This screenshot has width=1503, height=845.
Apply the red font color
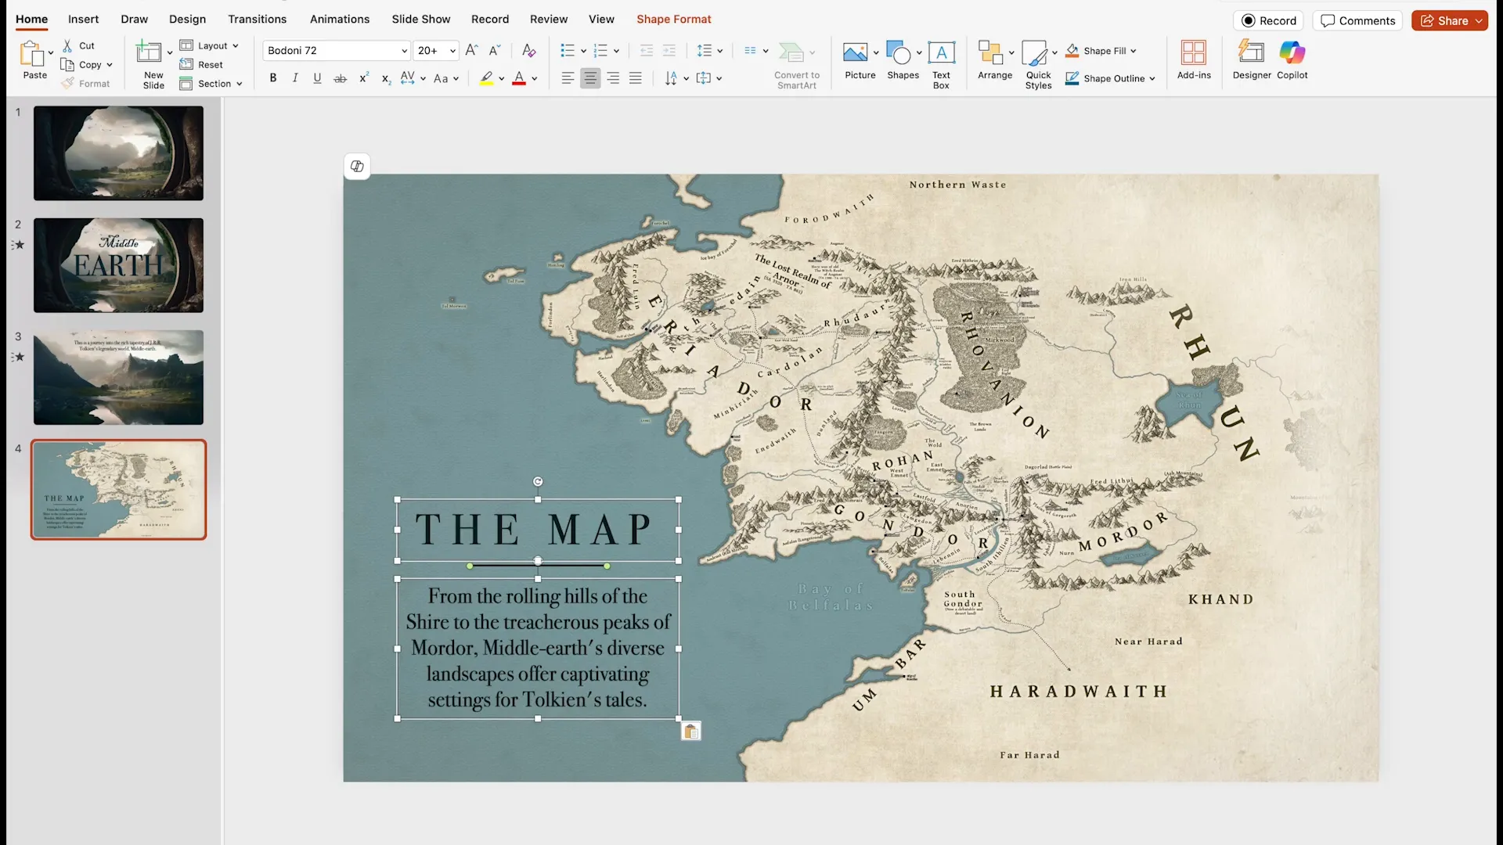[518, 78]
